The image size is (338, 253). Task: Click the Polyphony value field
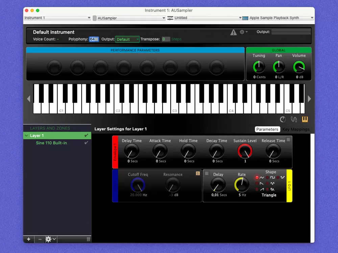coord(94,39)
